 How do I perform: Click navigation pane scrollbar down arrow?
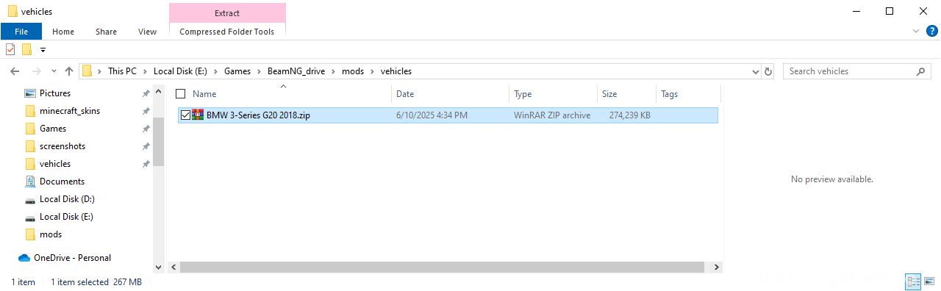click(159, 267)
